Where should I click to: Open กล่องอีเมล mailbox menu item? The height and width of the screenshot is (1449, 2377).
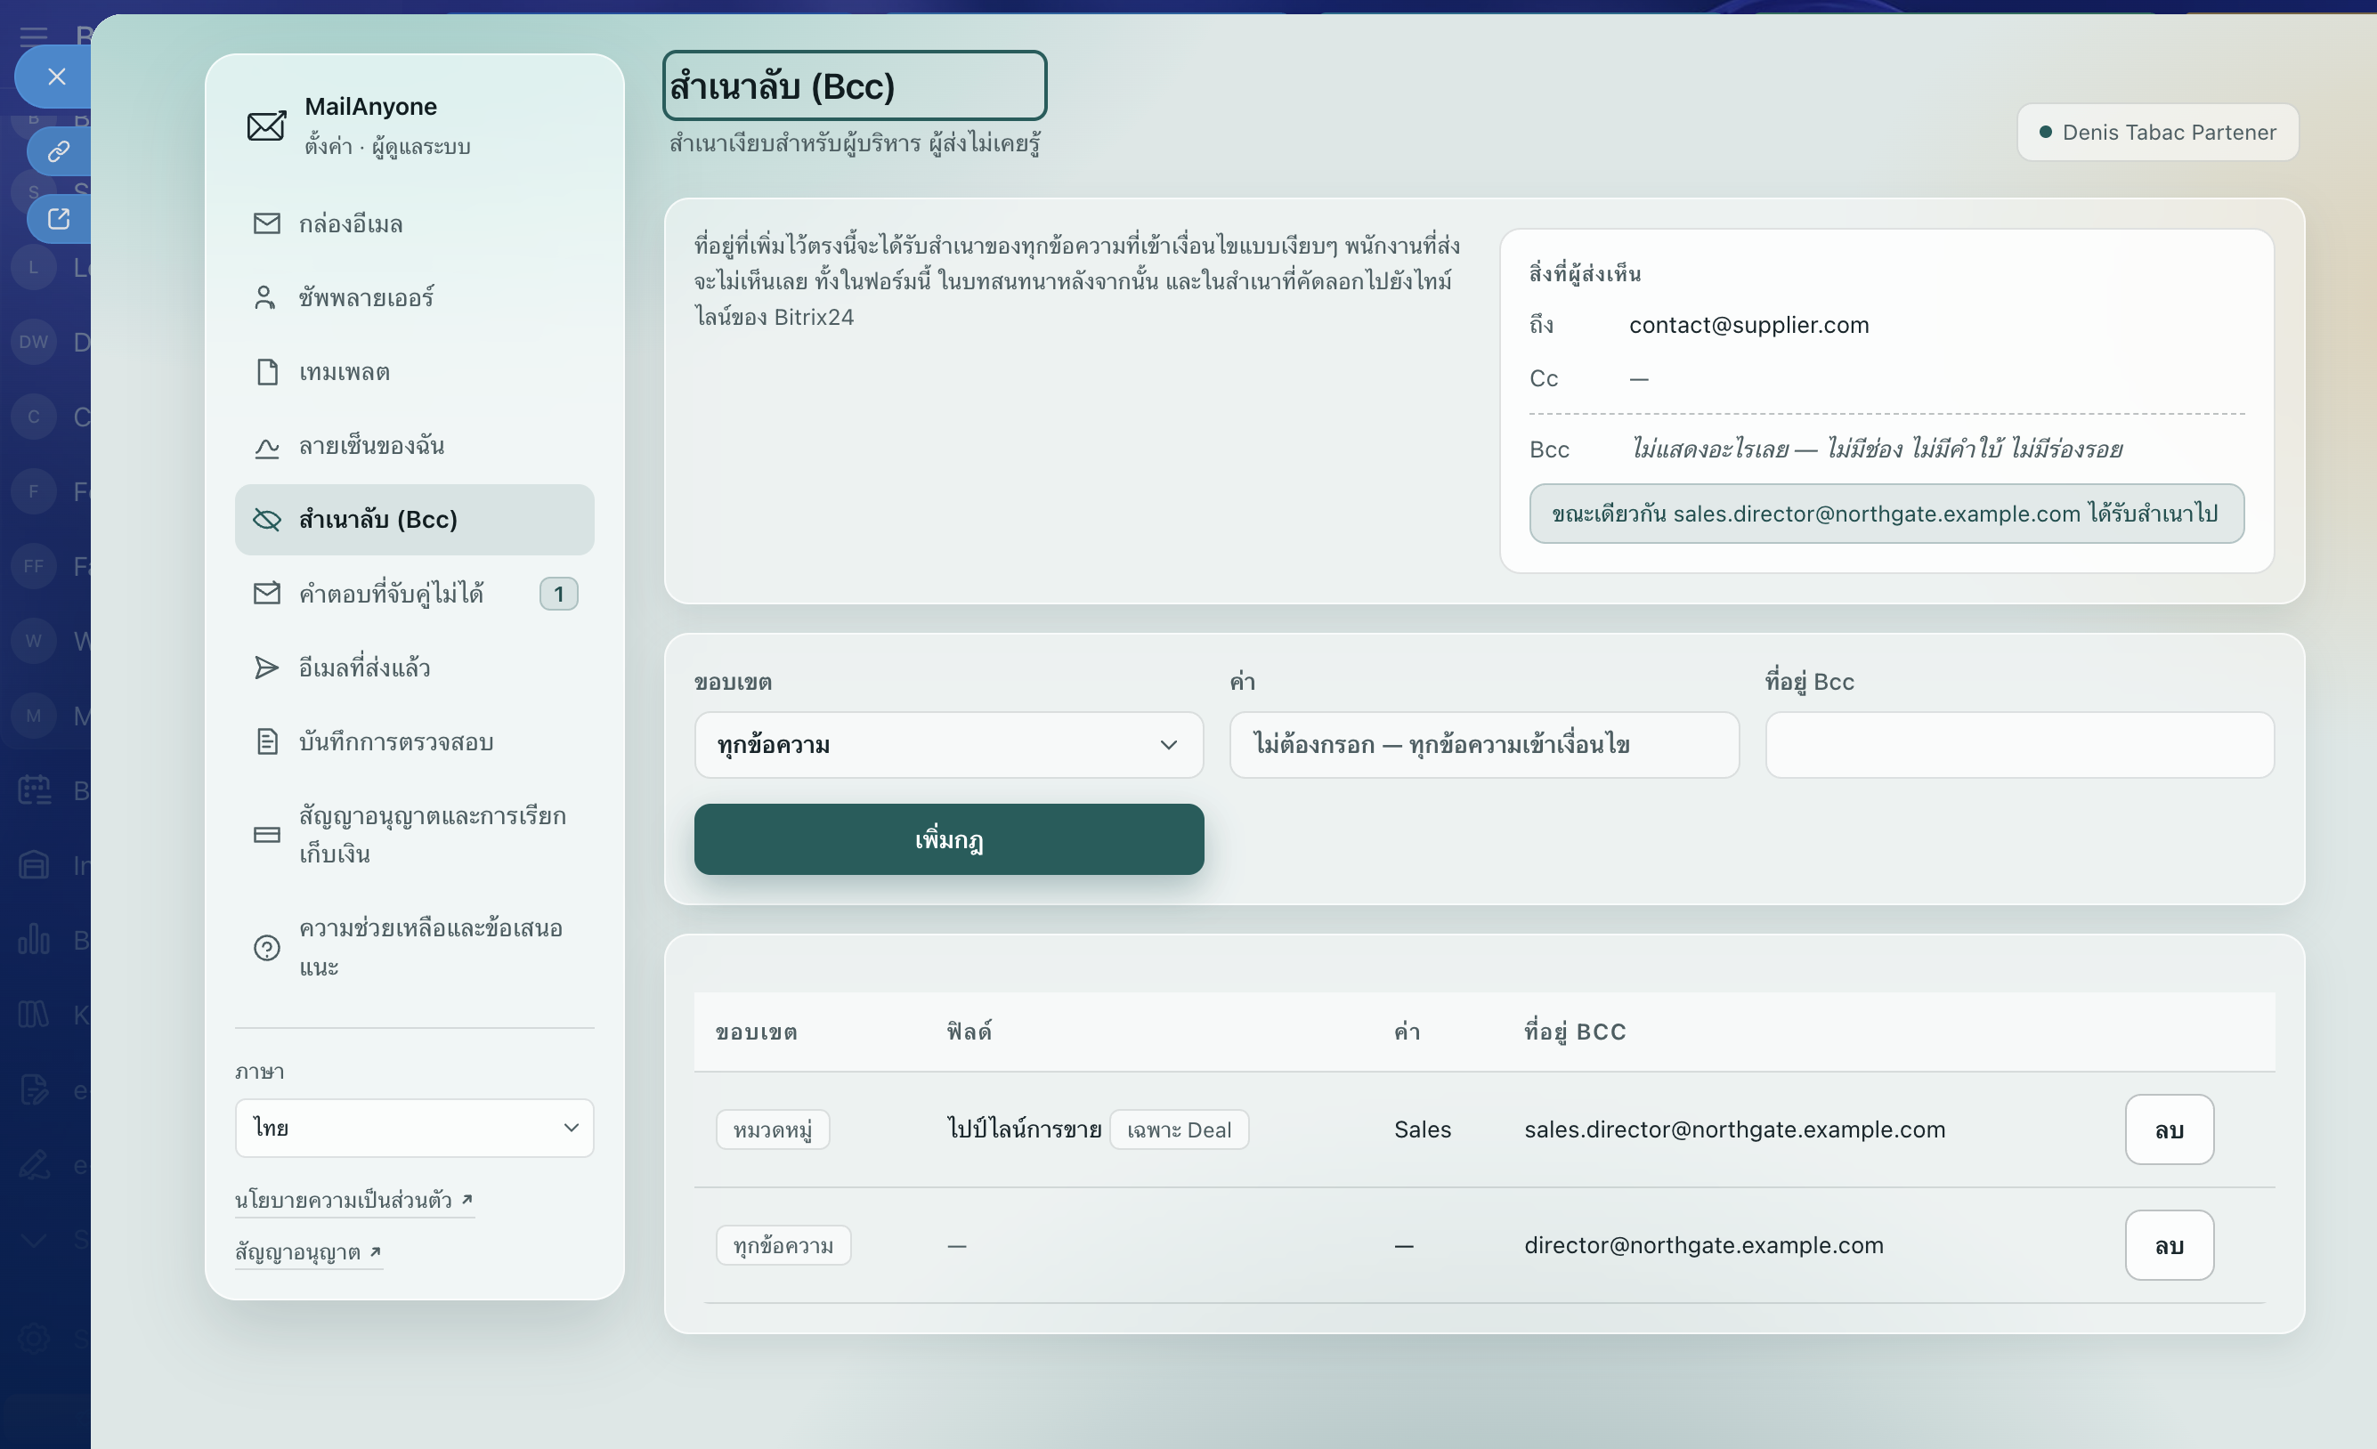coord(415,223)
